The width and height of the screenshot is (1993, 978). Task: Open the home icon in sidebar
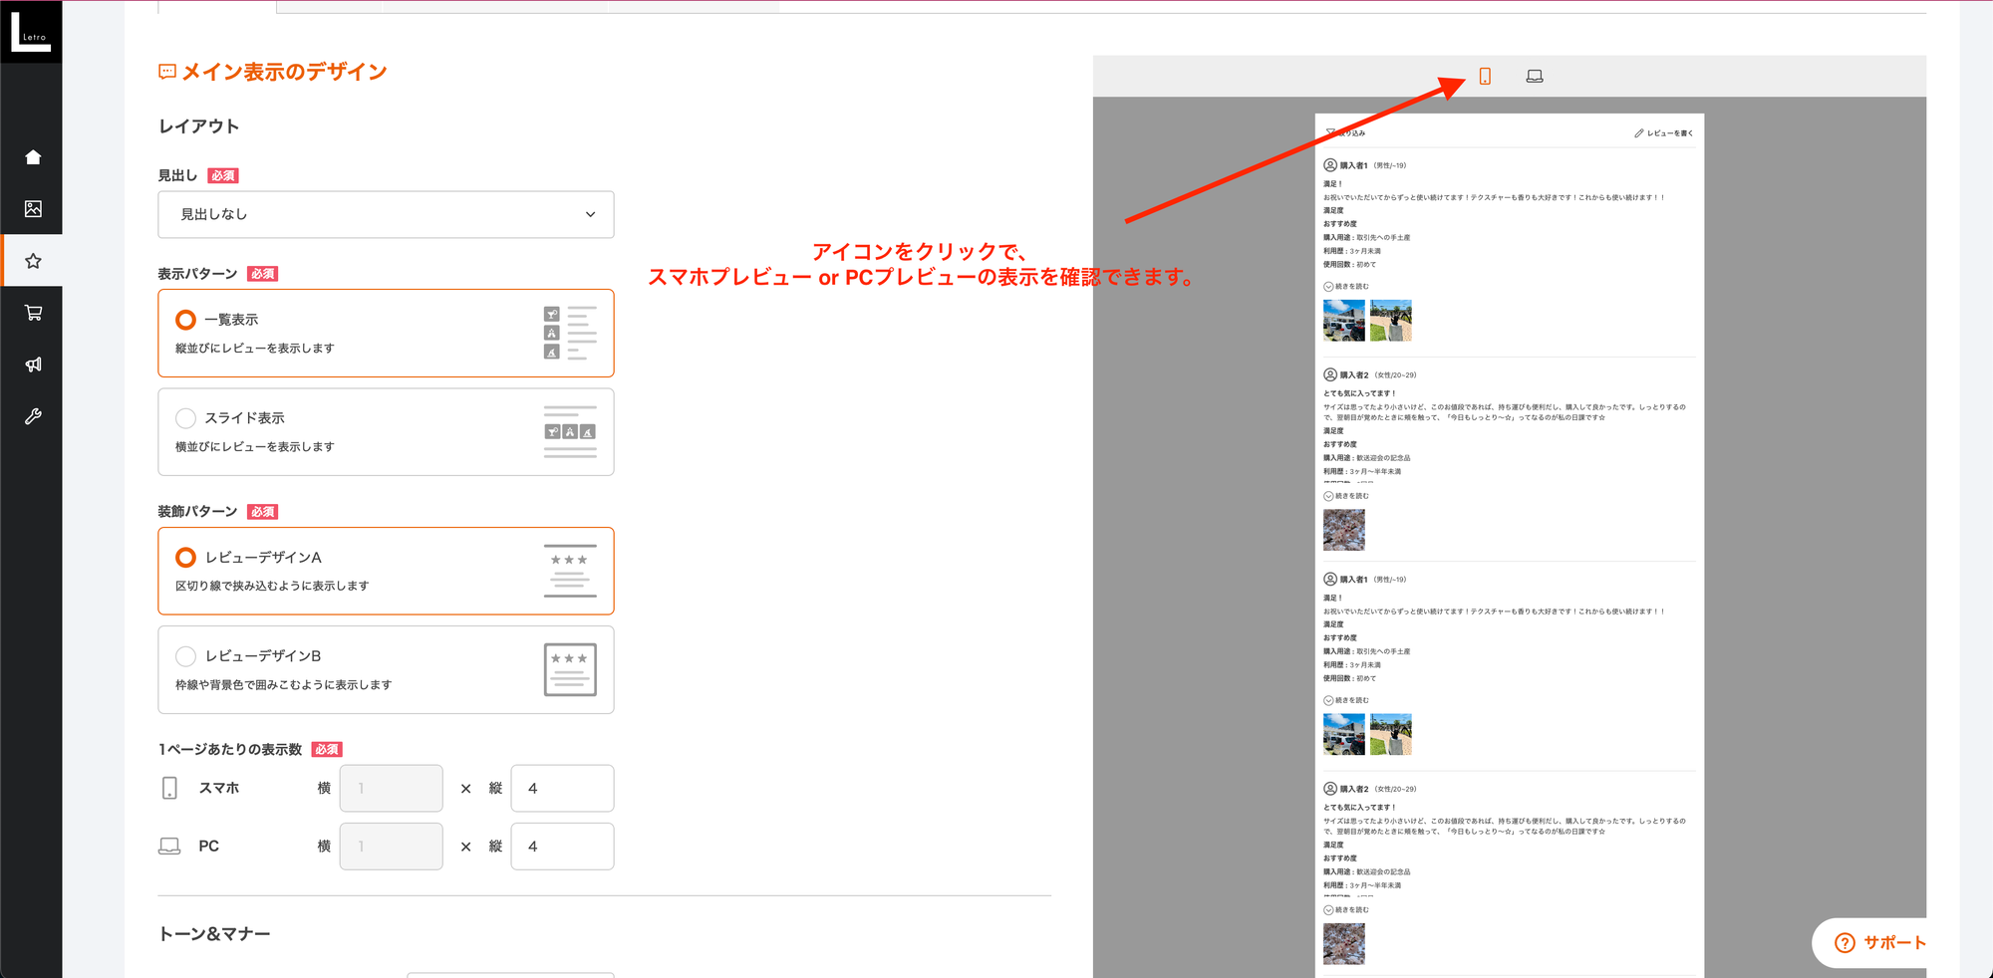(x=33, y=157)
